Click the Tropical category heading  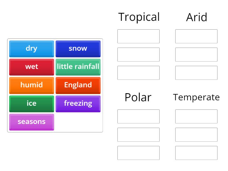click(139, 17)
